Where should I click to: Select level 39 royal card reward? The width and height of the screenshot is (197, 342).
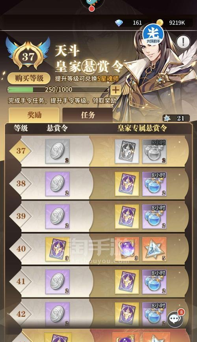pos(127,216)
